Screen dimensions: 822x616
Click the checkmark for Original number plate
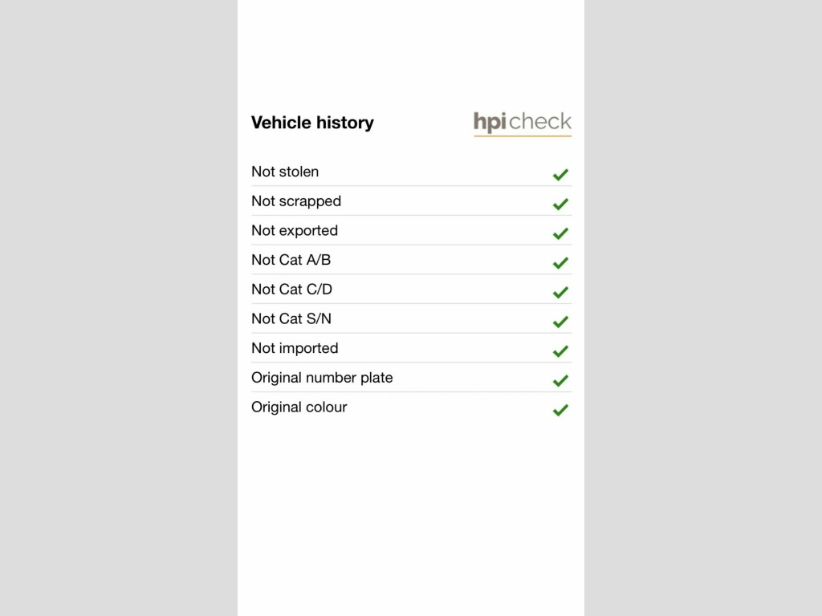[560, 380]
